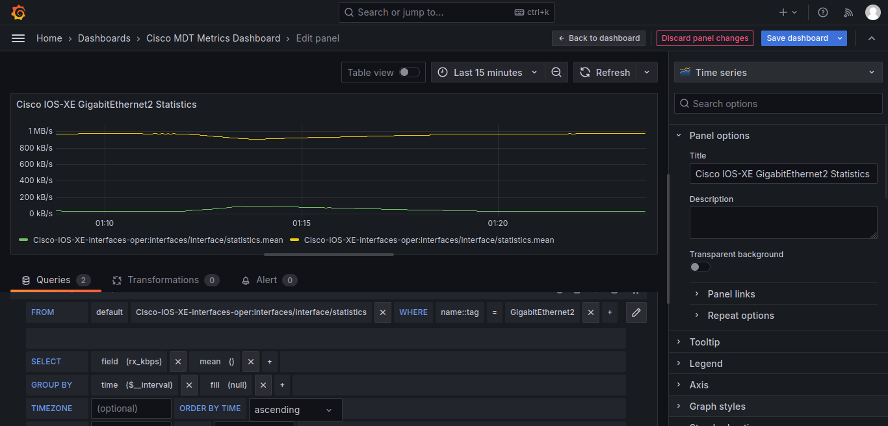Click the zoom out time range icon
888x426 pixels.
click(556, 73)
